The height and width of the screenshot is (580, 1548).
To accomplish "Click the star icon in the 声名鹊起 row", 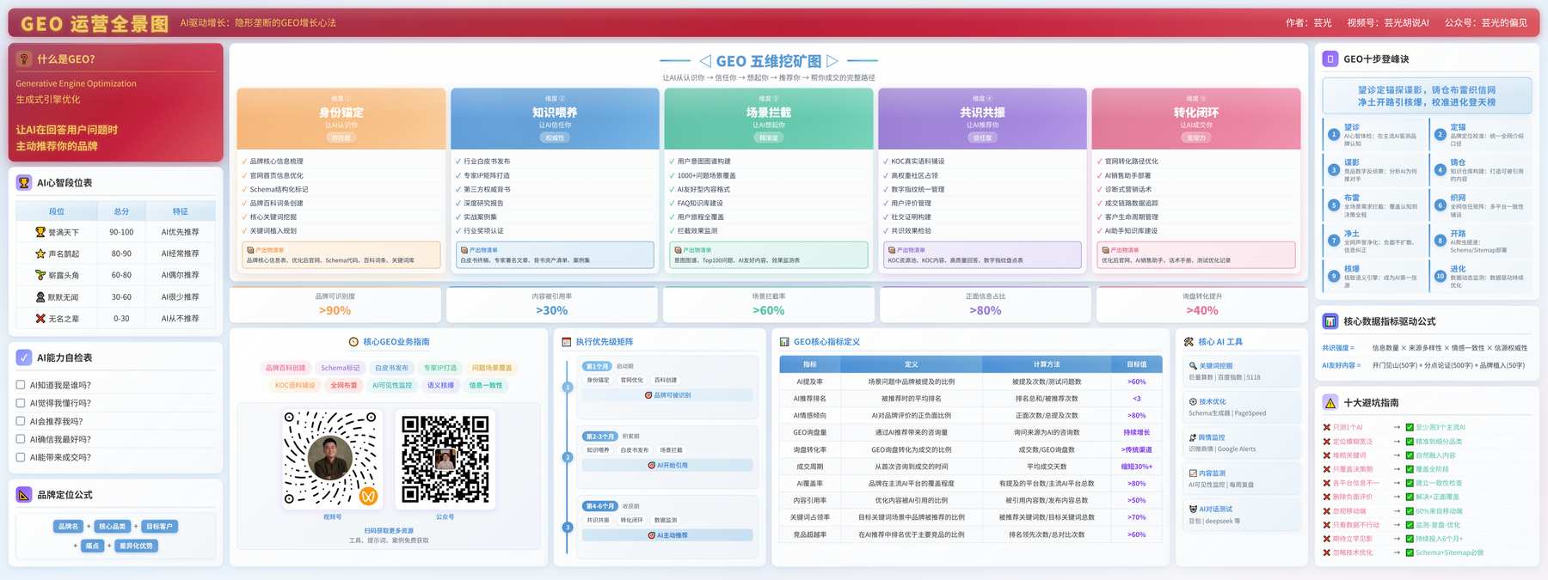I will coord(40,253).
